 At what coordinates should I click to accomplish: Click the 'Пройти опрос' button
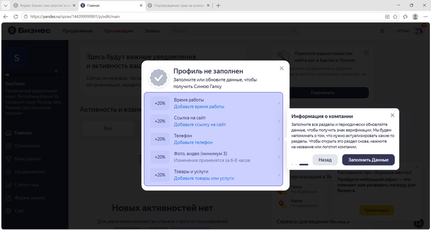[376, 210]
